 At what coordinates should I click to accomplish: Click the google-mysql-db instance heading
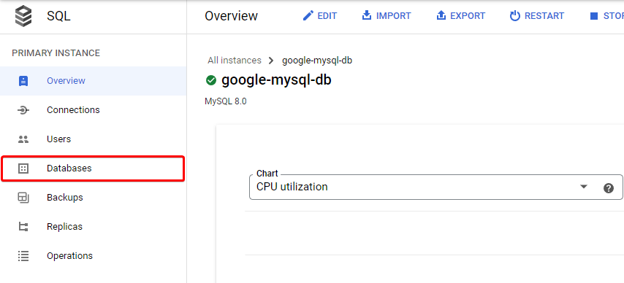(276, 80)
